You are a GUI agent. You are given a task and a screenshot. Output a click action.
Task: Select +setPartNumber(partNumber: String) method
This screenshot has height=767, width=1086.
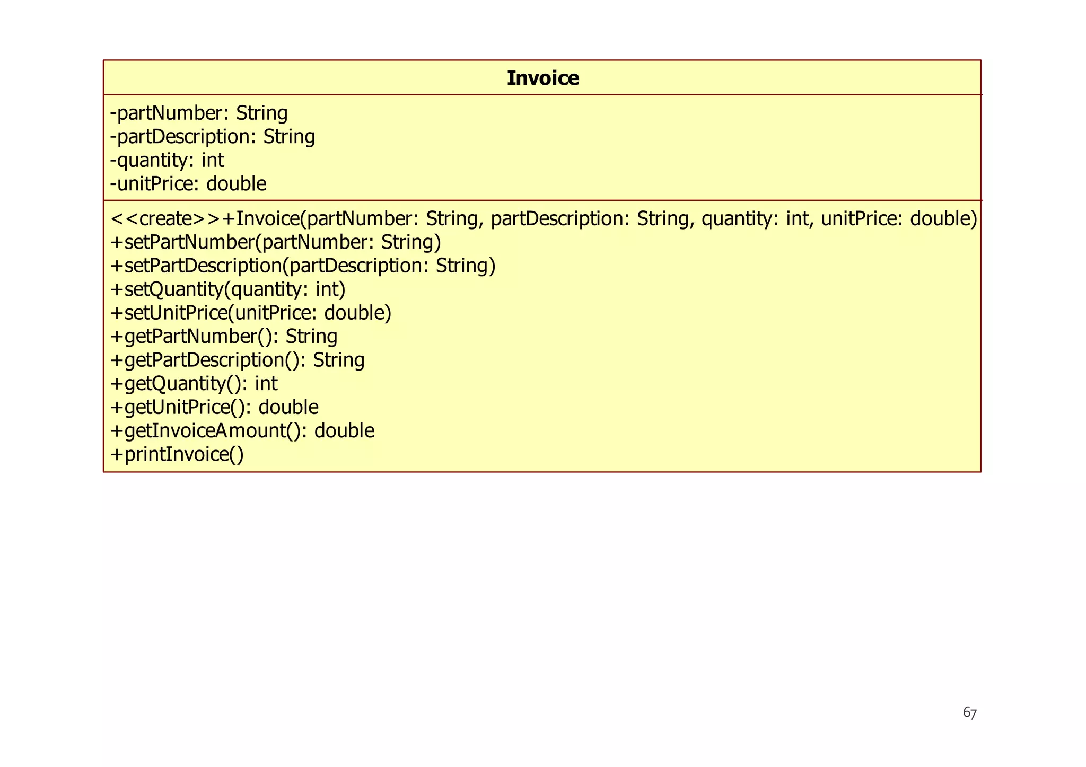click(276, 242)
